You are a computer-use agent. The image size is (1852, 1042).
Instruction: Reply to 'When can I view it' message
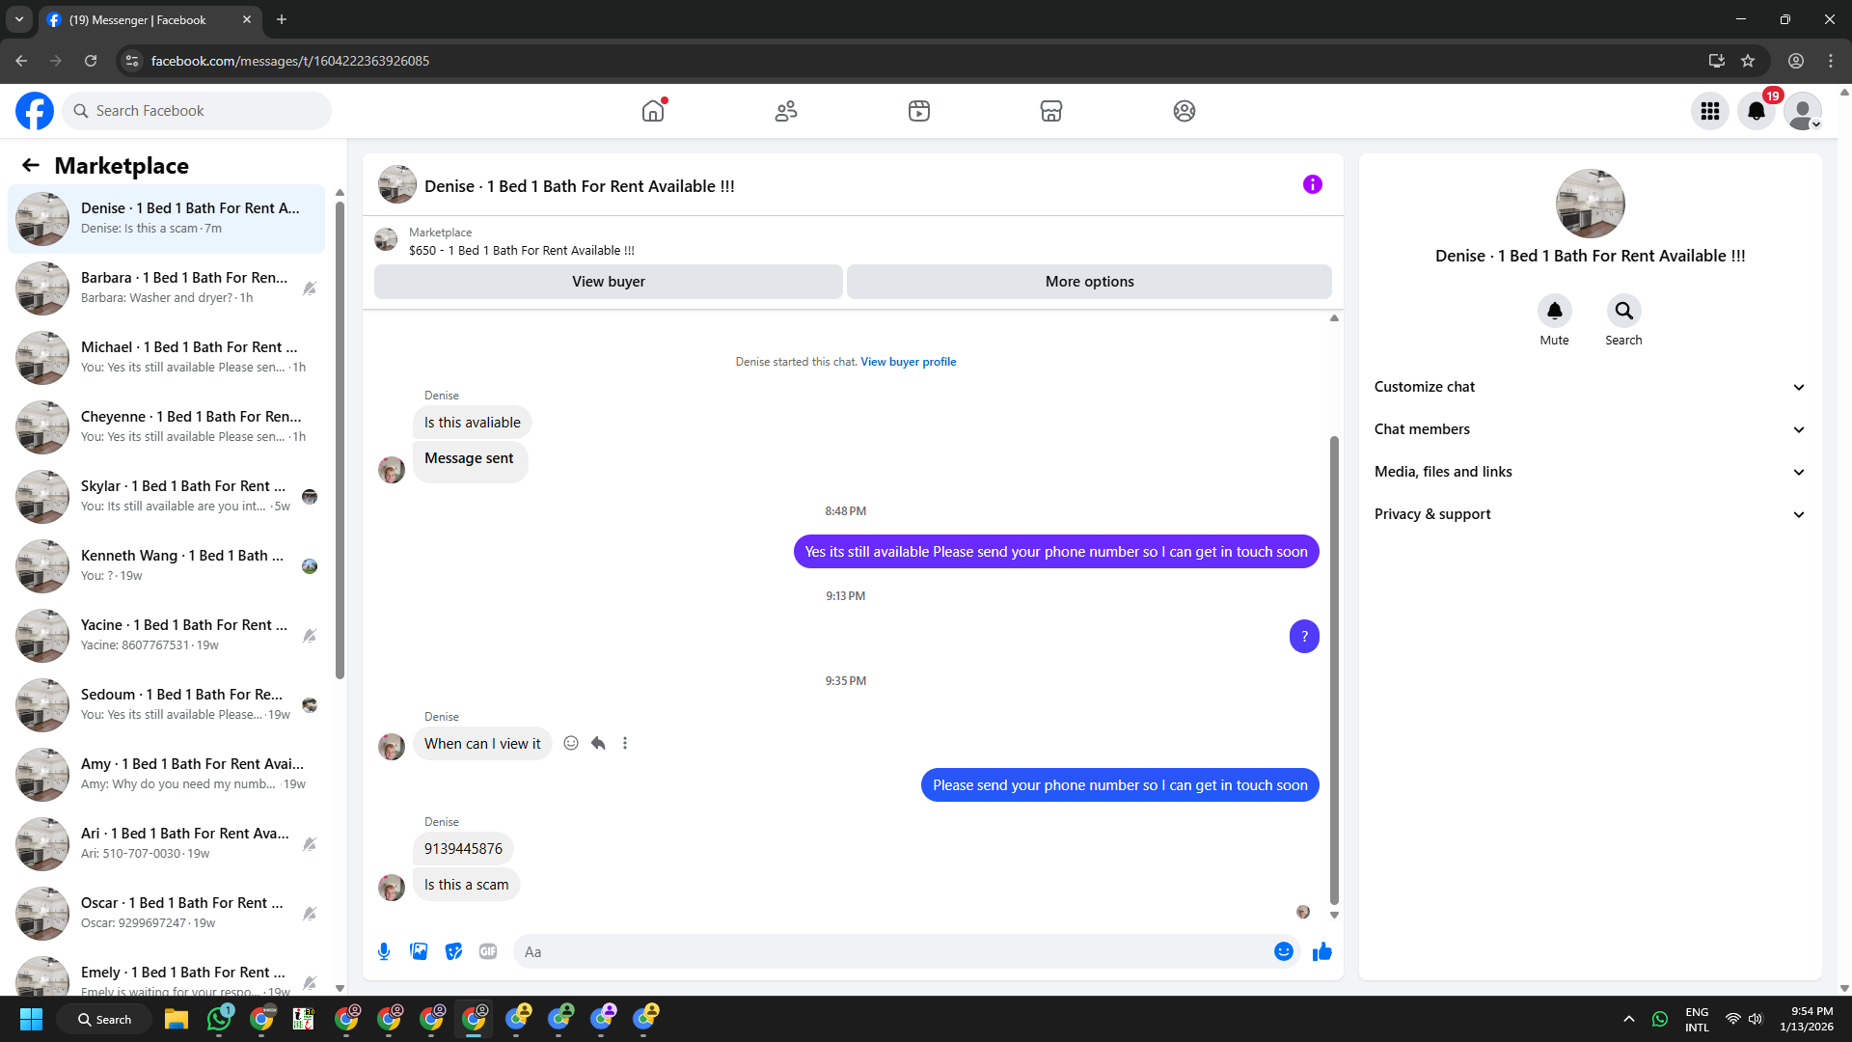point(598,743)
